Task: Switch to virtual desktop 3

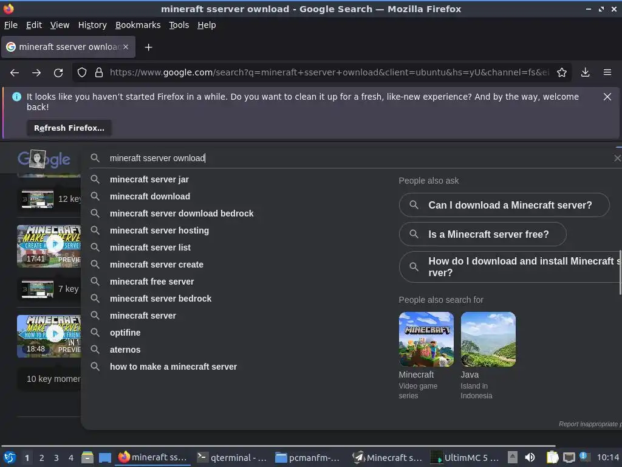Action: 56,458
